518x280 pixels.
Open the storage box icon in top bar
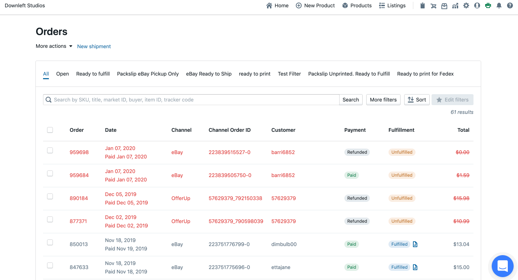(x=444, y=5)
